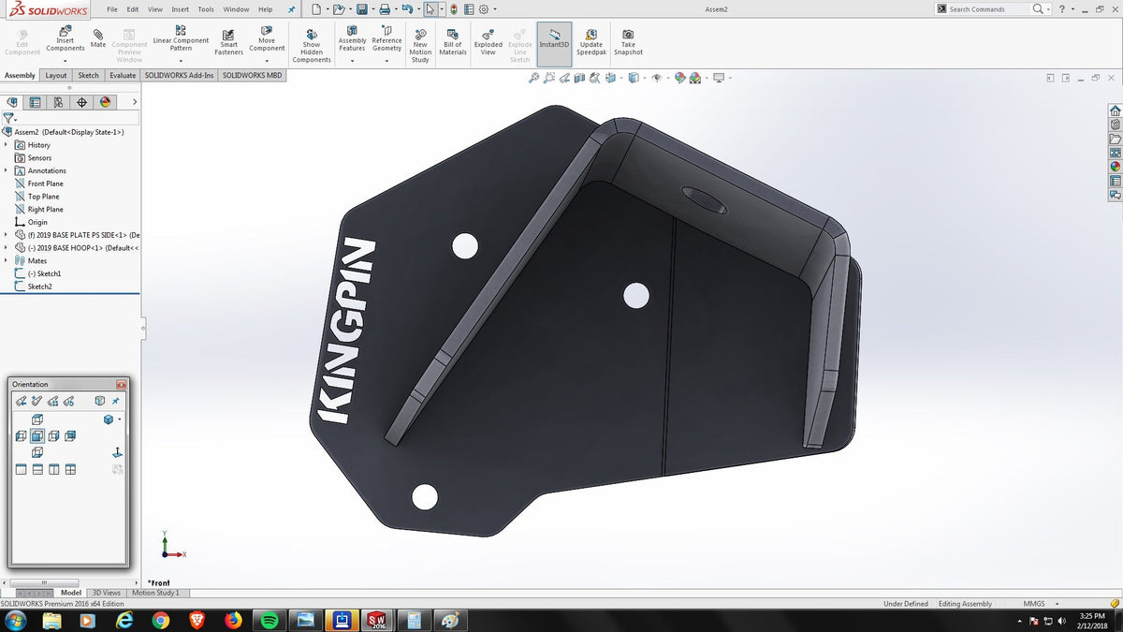Image resolution: width=1123 pixels, height=632 pixels.
Task: Click the Save icon in the top toolbar
Action: pos(361,9)
